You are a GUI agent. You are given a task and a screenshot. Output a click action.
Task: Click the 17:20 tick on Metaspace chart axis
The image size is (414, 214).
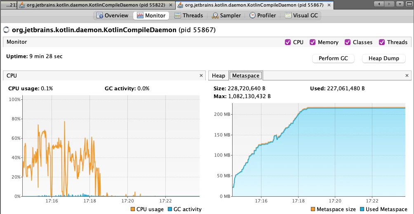(335, 201)
